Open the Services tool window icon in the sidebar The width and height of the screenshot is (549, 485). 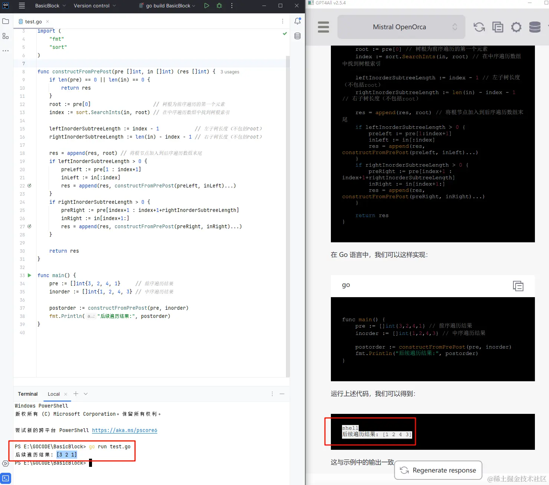pyautogui.click(x=6, y=464)
